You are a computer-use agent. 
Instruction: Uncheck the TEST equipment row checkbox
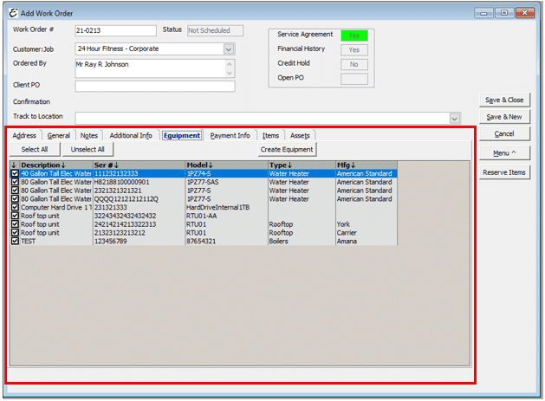point(15,241)
